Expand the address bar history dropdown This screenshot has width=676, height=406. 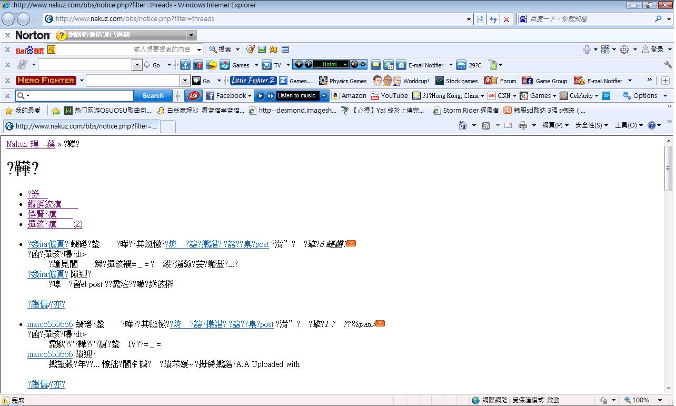coord(469,19)
